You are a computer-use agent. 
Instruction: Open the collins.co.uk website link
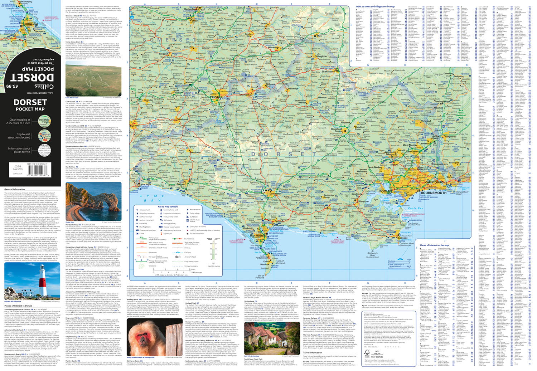coord(18,174)
